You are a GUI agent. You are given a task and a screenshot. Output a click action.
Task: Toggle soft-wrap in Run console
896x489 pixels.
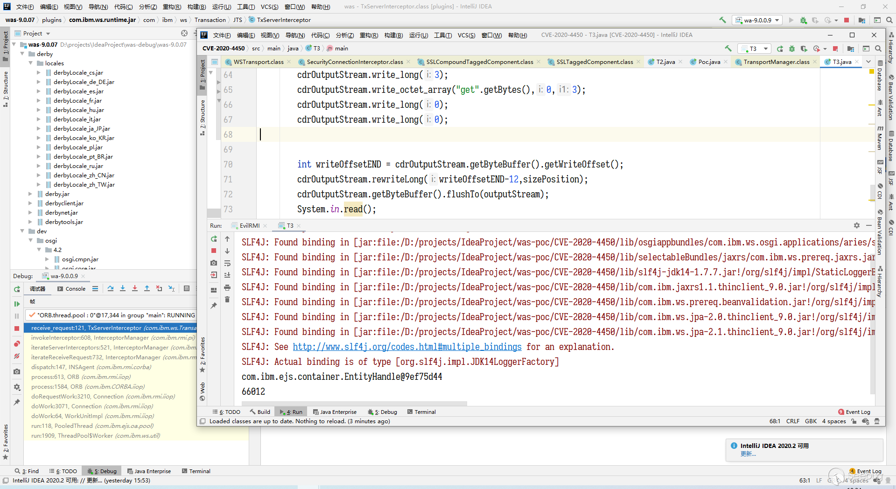[227, 263]
